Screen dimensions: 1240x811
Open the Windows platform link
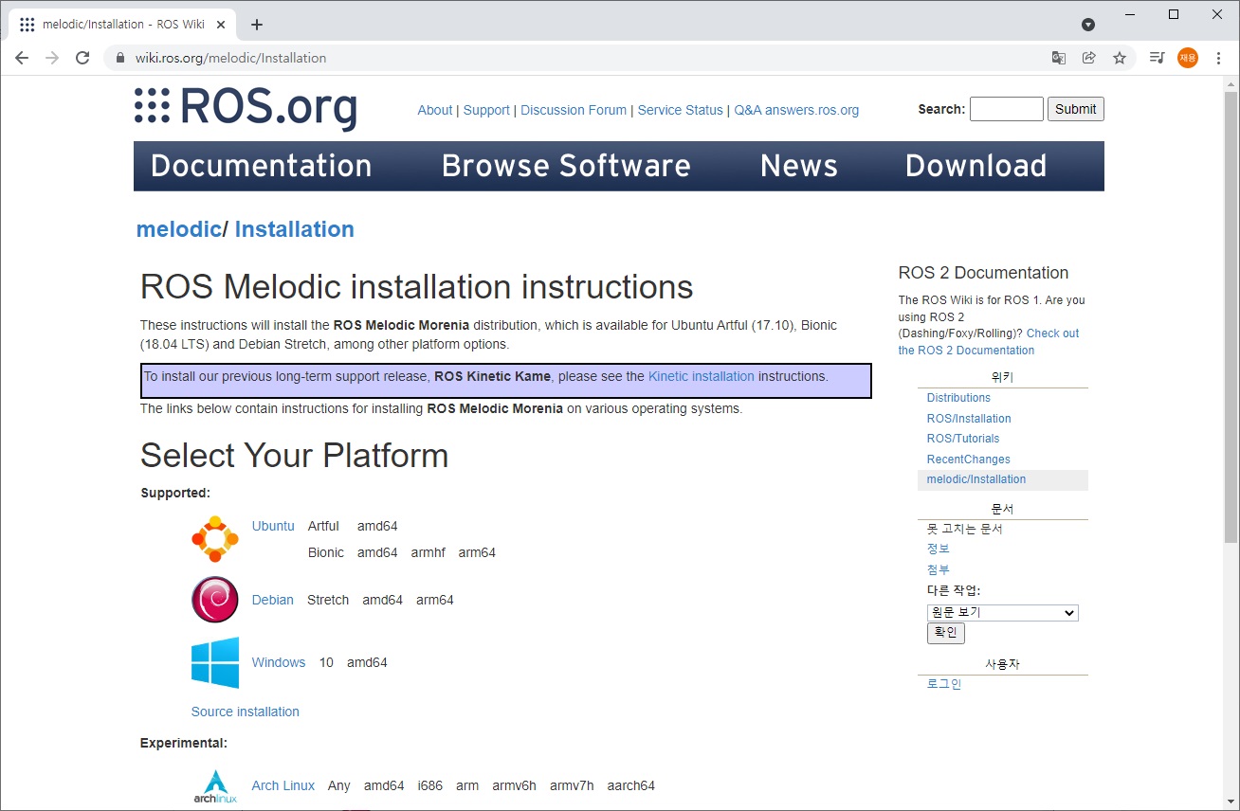pos(279,662)
